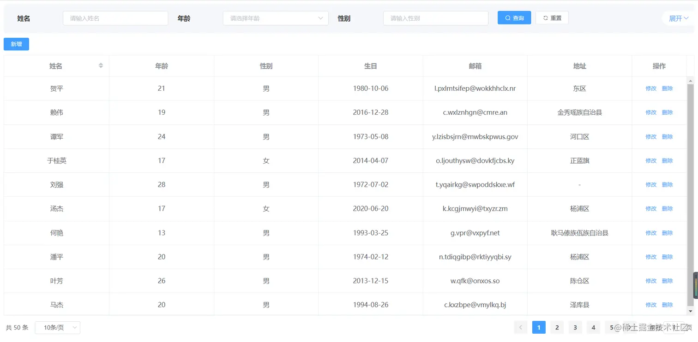This screenshot has height=342, width=698.
Task: Click 删除 in the 刘强 row
Action: pyautogui.click(x=668, y=185)
